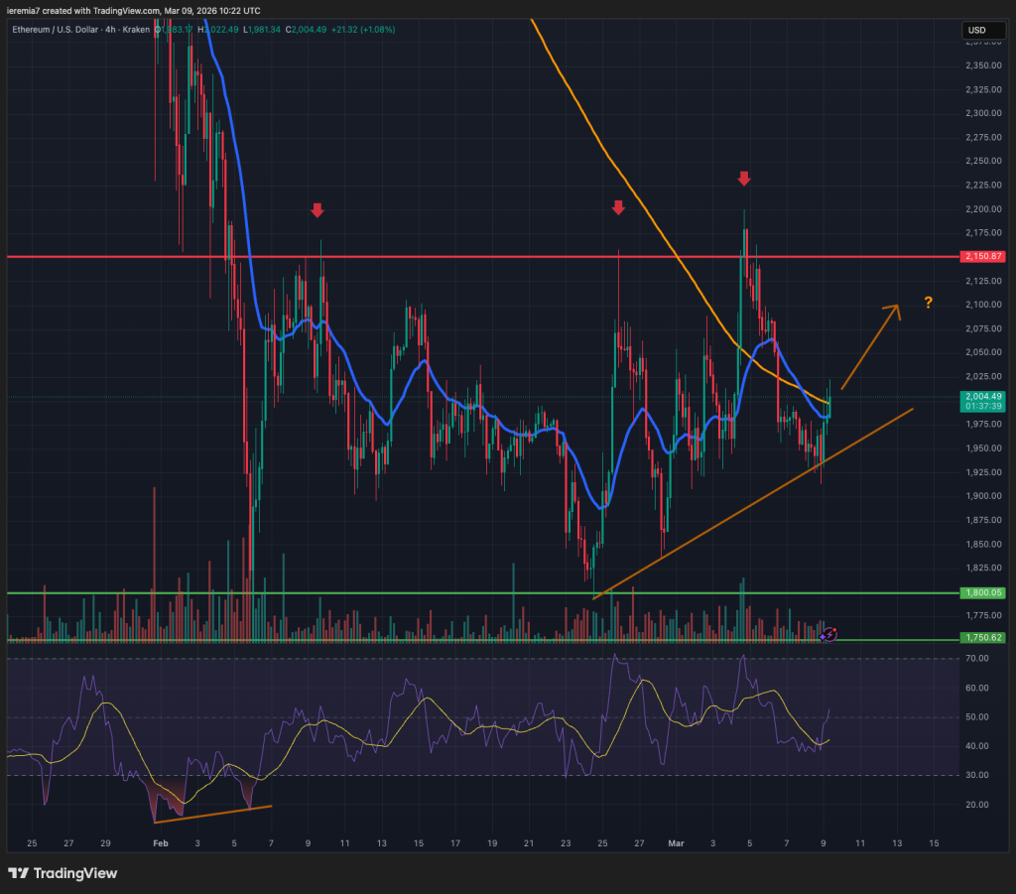This screenshot has width=1016, height=894.
Task: Click the current price 2,004.49 countdown label
Action: 983,399
